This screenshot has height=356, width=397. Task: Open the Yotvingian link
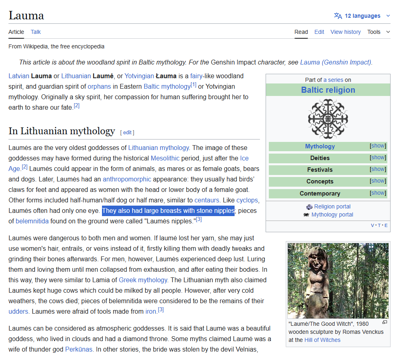(139, 76)
